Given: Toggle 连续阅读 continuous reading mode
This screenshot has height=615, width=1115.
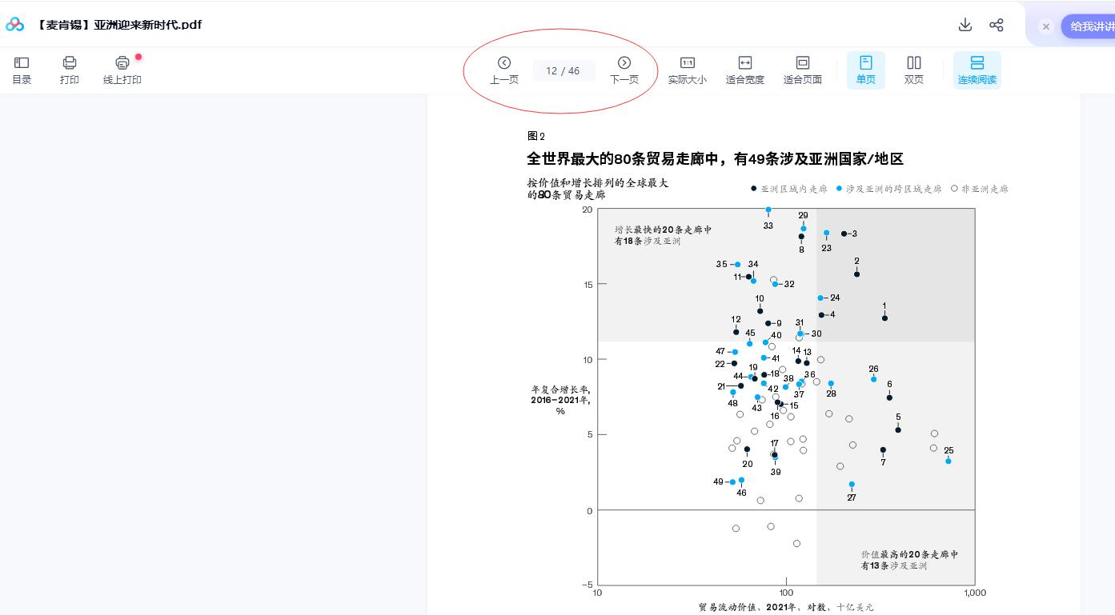Looking at the screenshot, I should point(977,70).
